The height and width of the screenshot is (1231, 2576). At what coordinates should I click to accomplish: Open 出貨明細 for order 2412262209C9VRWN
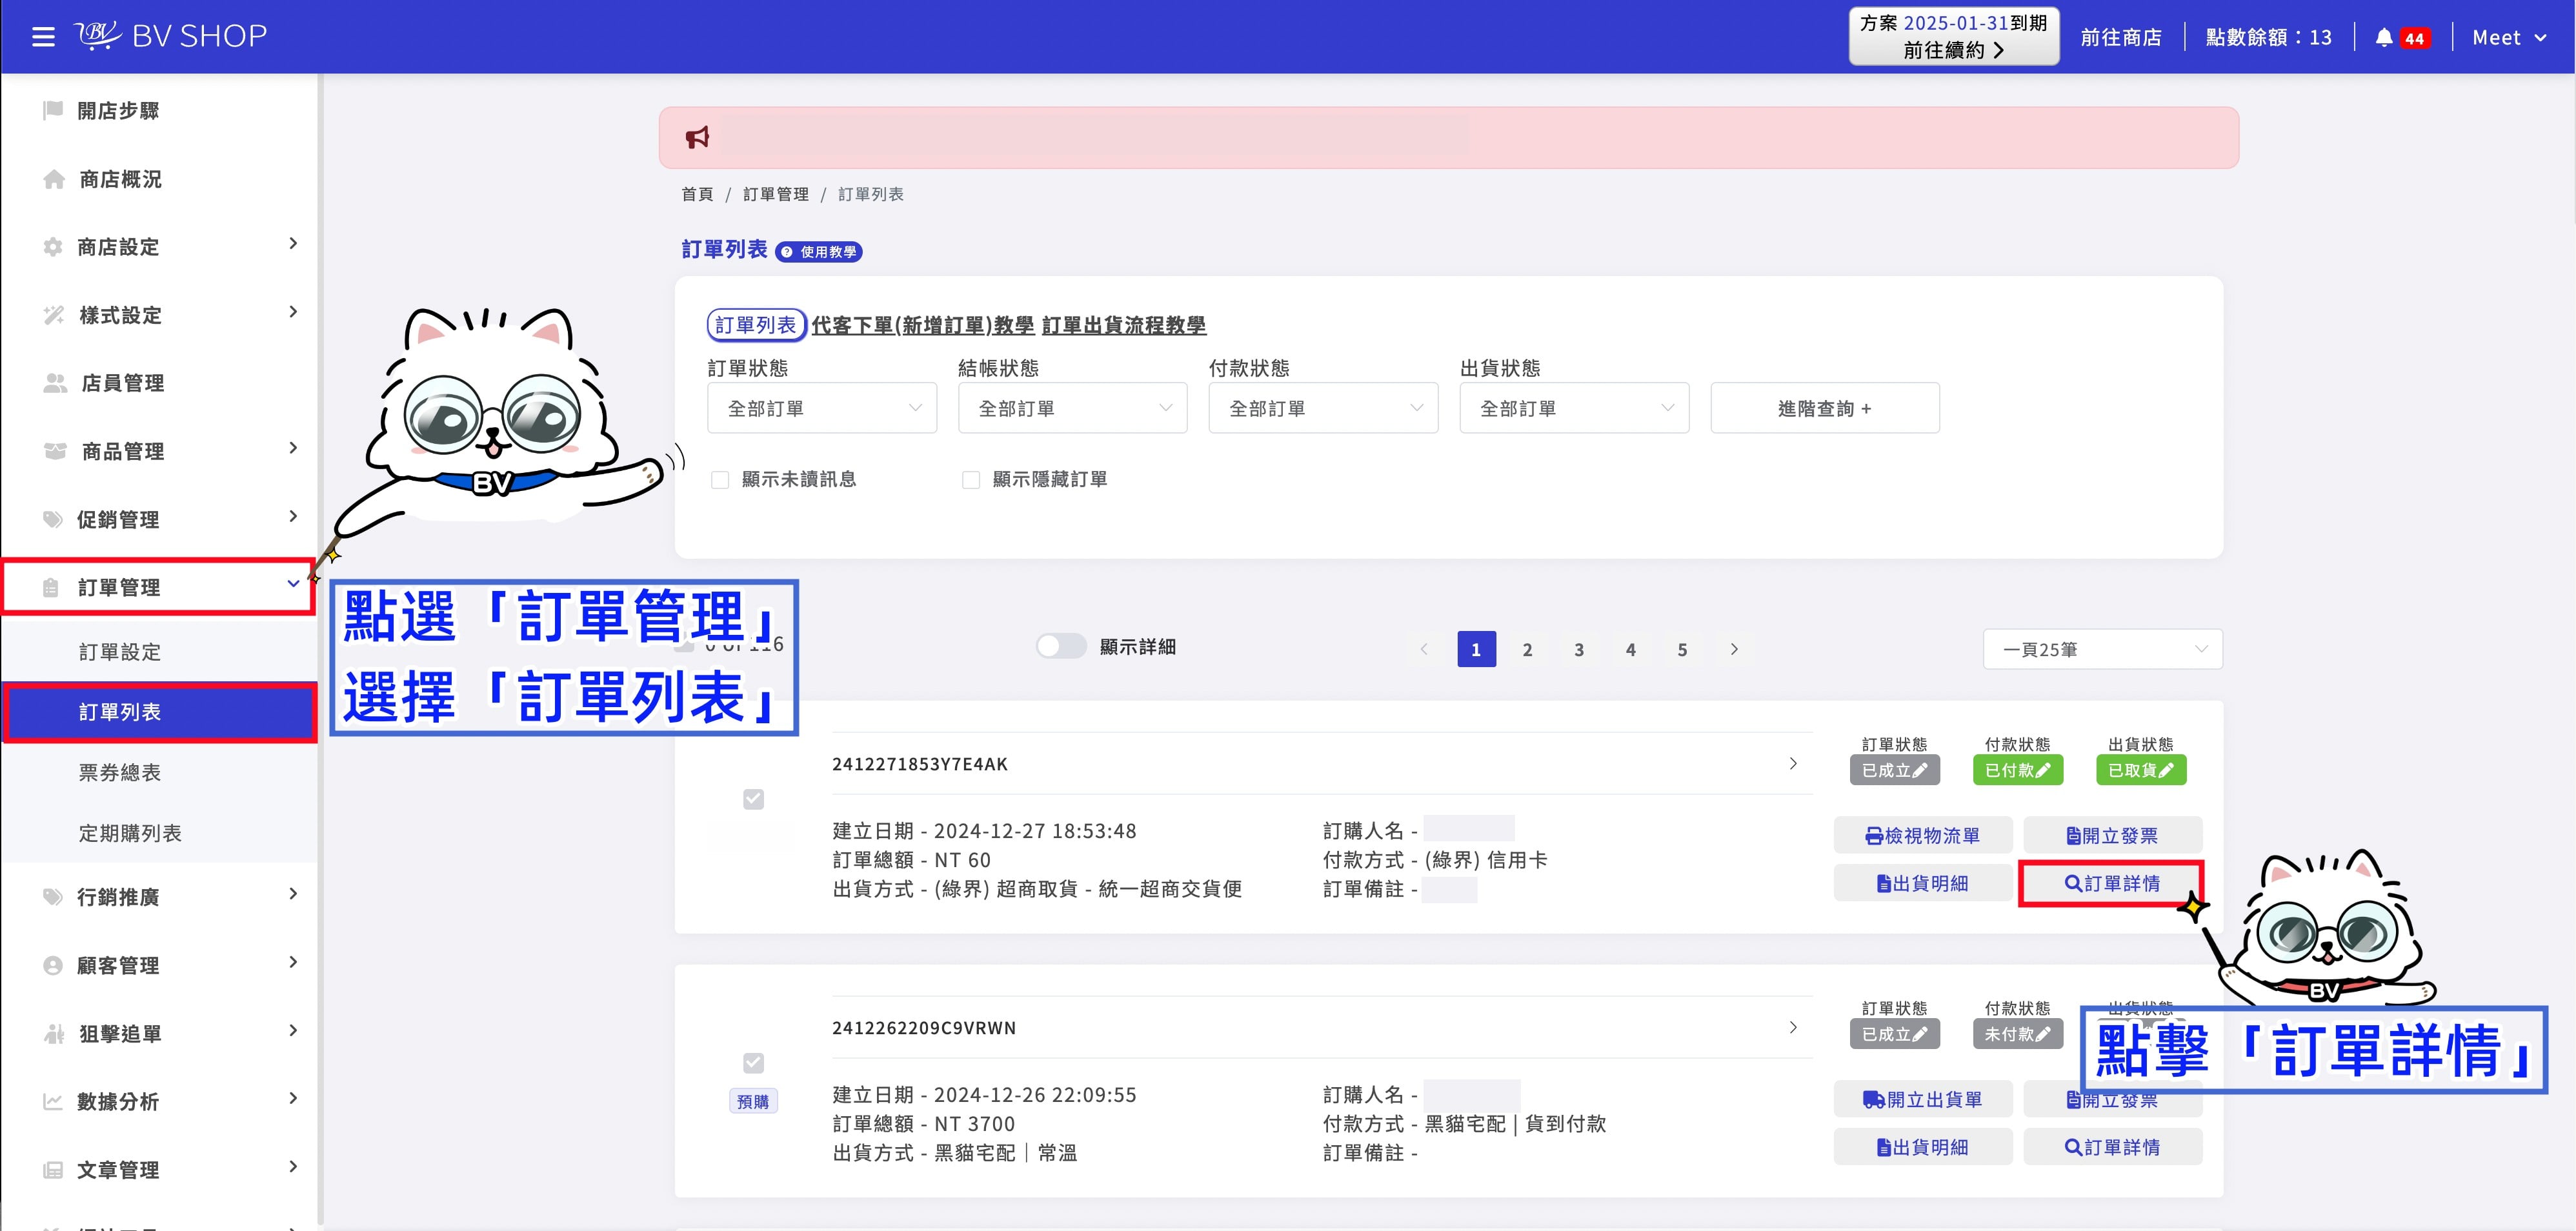pos(1922,1147)
